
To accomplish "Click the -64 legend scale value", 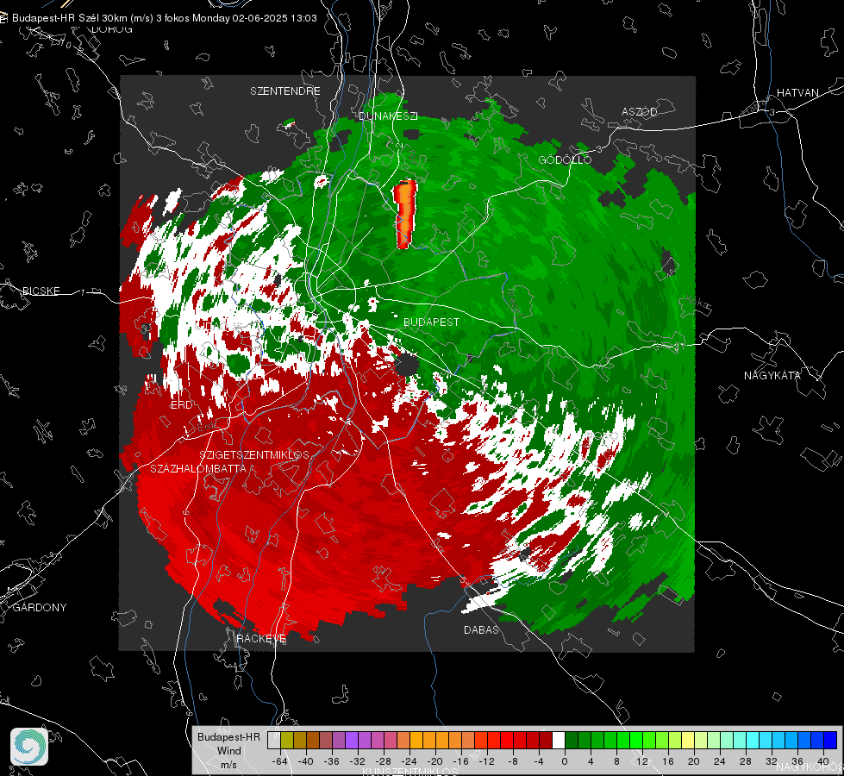I will [279, 761].
